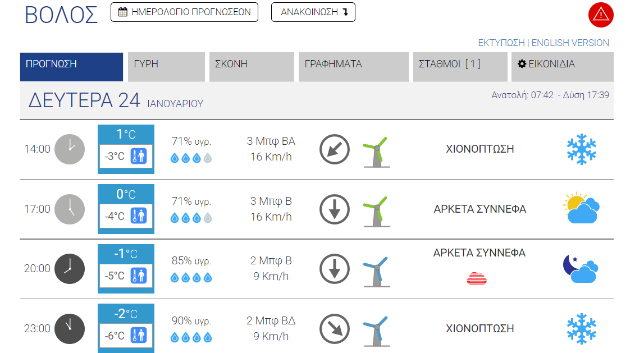Expand the ΑΝΑΚΟΙΝΩΣΗ announcement dropdown
Screen dimensions: 644x353
click(x=313, y=12)
